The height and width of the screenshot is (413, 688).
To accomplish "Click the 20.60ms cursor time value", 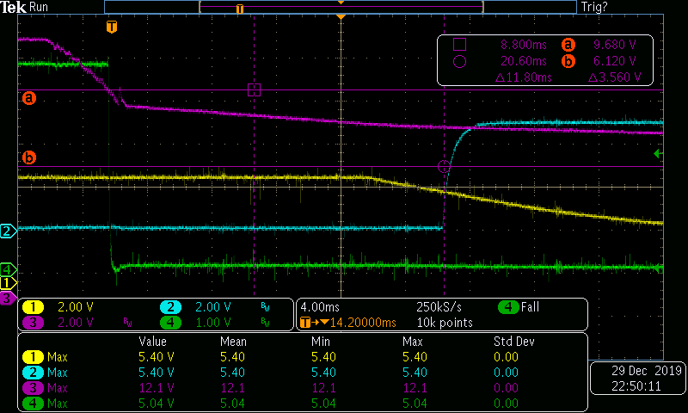I will click(x=524, y=61).
